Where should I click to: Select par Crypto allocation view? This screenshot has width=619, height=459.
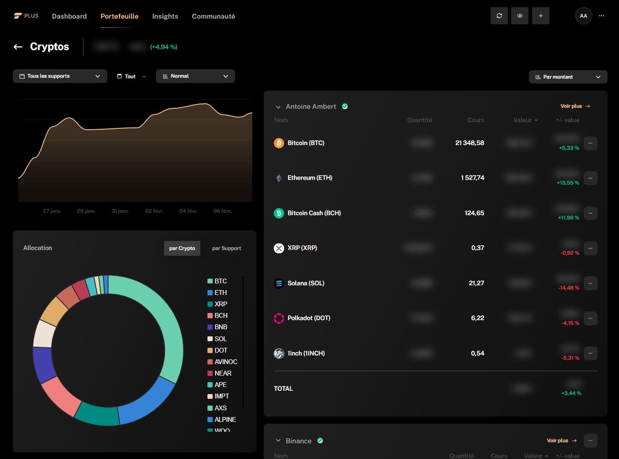pos(182,248)
